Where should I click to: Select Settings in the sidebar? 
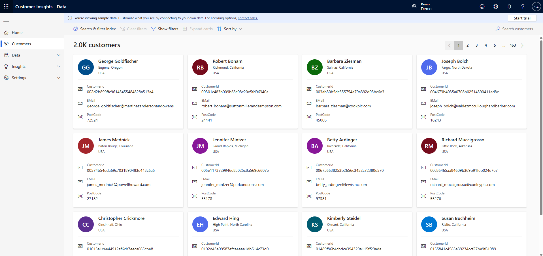coord(32,78)
